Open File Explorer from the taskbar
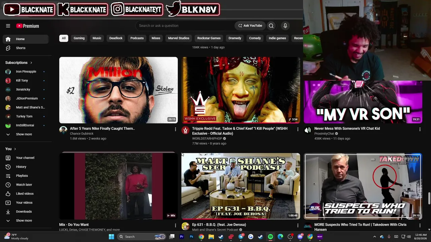431x242 pixels. coord(211,237)
